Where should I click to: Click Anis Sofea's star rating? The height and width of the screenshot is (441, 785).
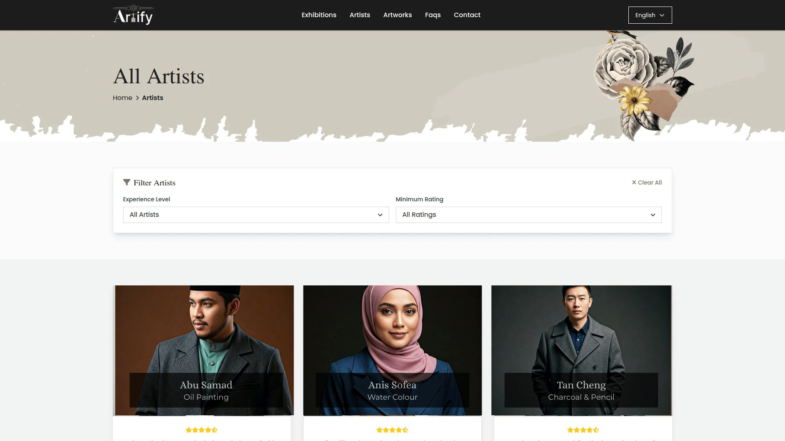[392, 430]
